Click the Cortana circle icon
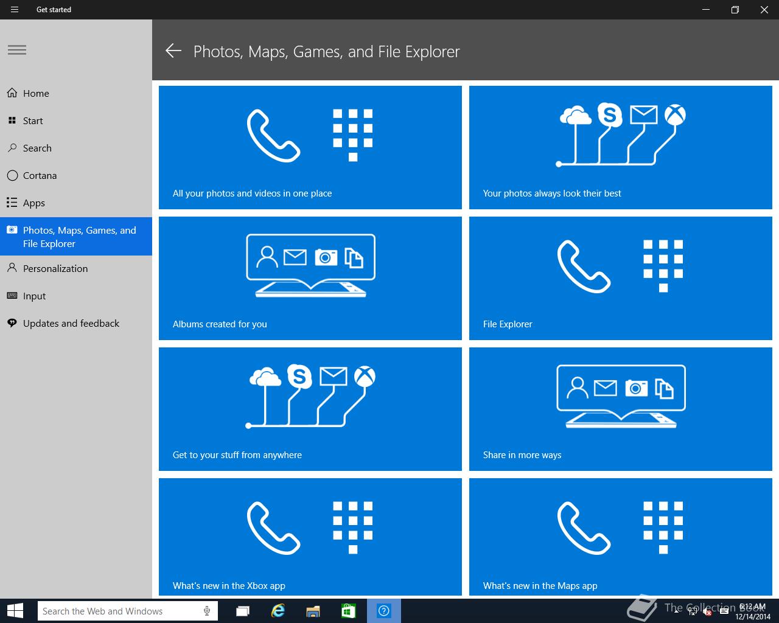Image resolution: width=779 pixels, height=623 pixels. point(12,175)
